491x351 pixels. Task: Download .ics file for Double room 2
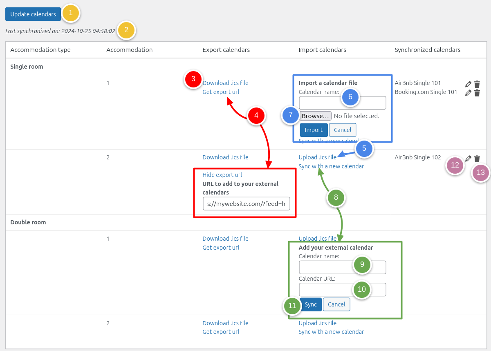point(225,323)
